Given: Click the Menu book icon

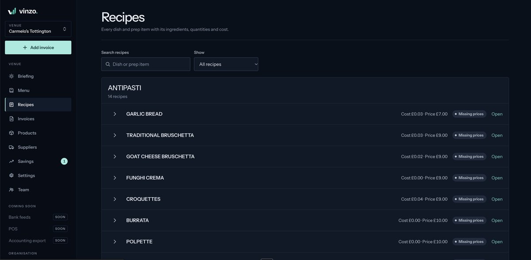Looking at the screenshot, I should (12, 91).
